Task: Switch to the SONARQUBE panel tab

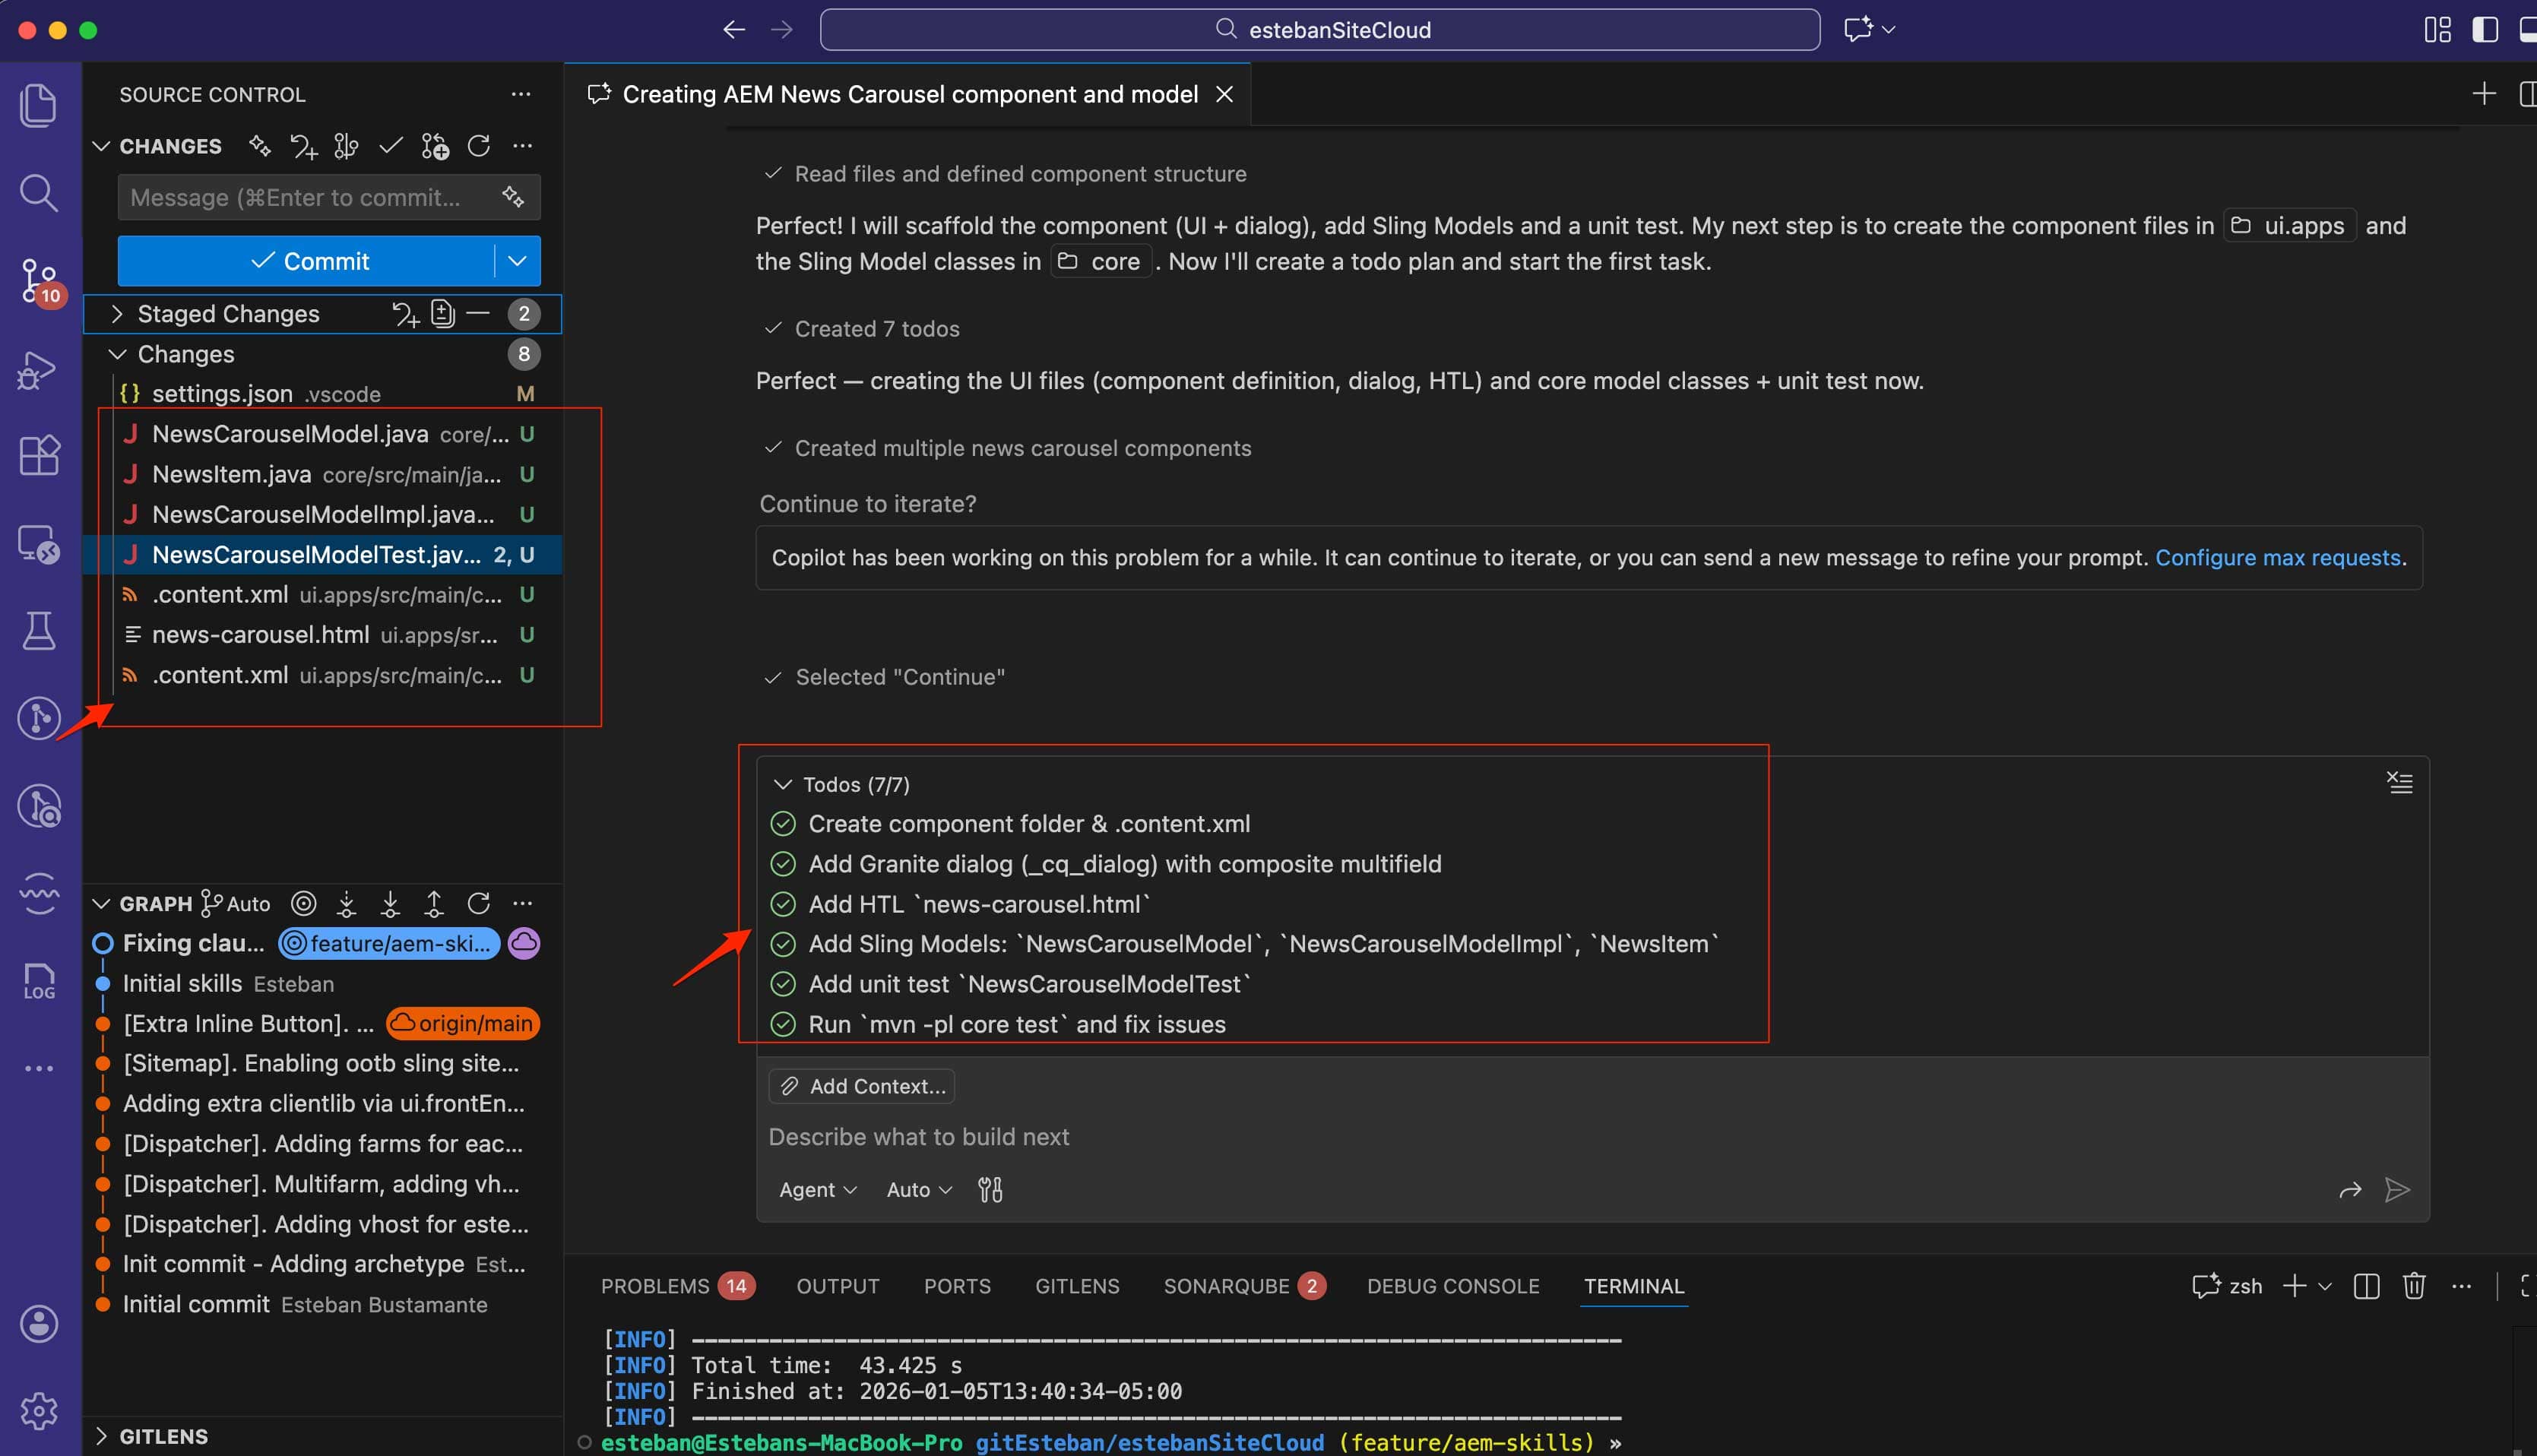Action: coord(1226,1286)
